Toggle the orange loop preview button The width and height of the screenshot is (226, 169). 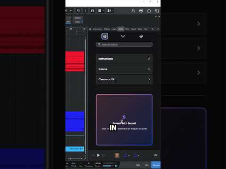[x=117, y=155]
